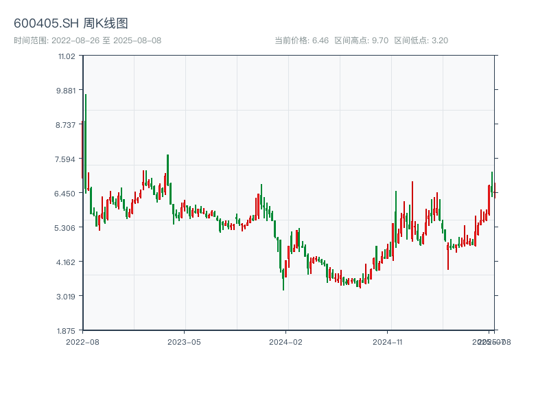Click the lowest green candle near 2024-02

pos(283,277)
